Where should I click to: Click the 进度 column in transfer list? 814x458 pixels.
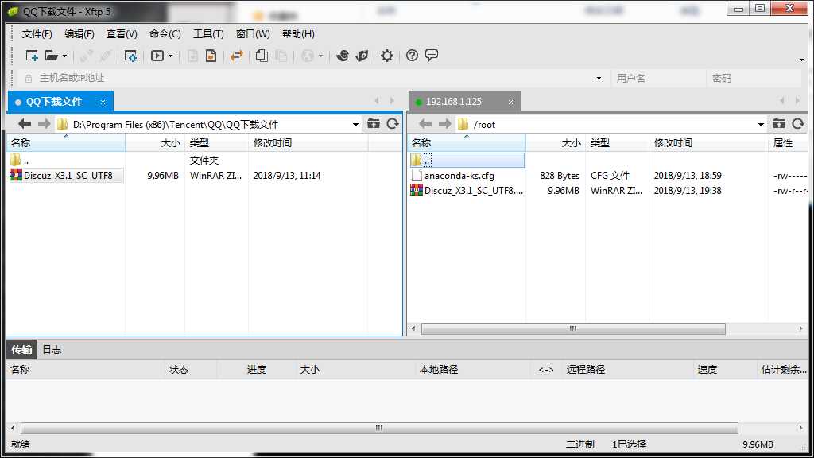click(x=257, y=370)
